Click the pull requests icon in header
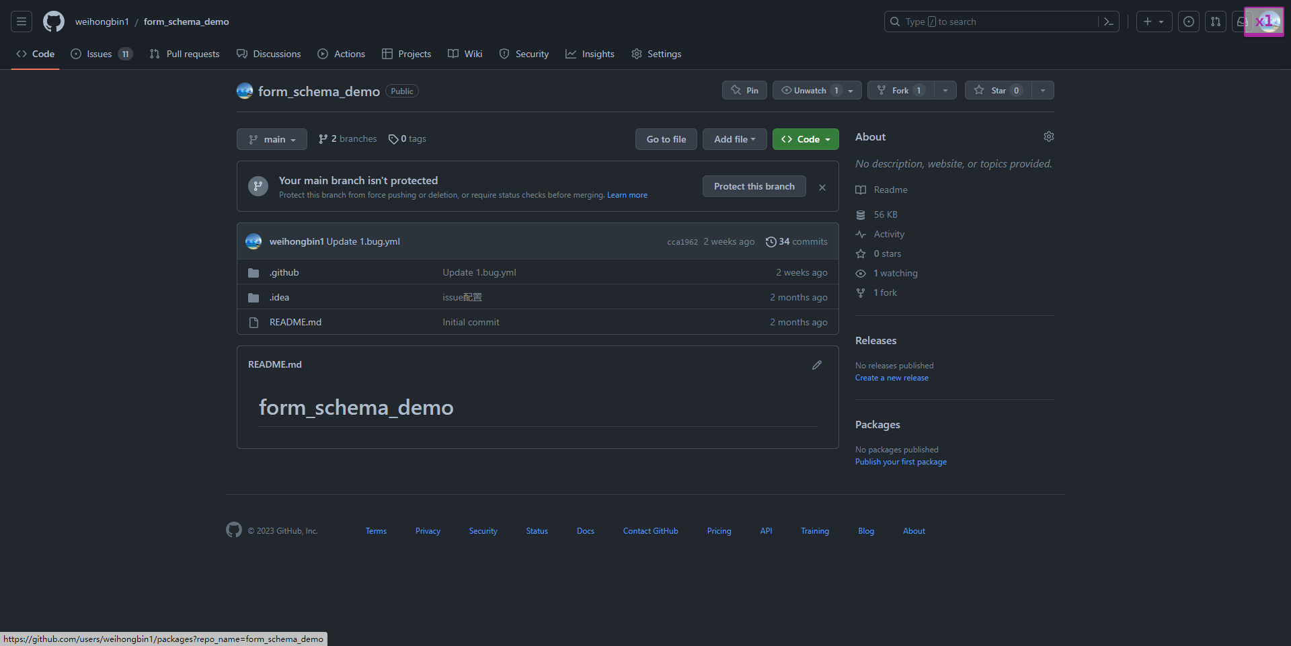 [x=1215, y=21]
